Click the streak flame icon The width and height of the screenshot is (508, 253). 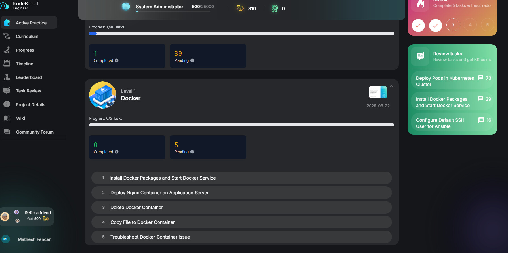click(420, 4)
